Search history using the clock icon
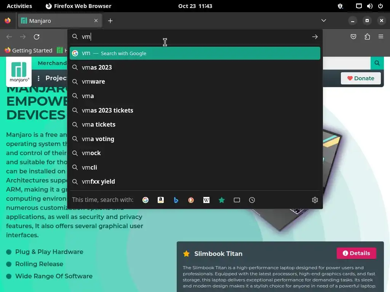Image resolution: width=390 pixels, height=292 pixels. click(x=252, y=200)
